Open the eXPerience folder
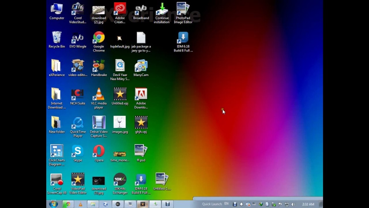Viewport: 369px width, 208px height. tap(57, 68)
